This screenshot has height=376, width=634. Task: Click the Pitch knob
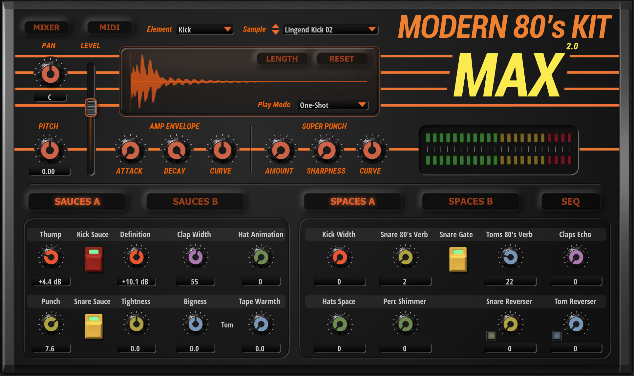[x=50, y=150]
